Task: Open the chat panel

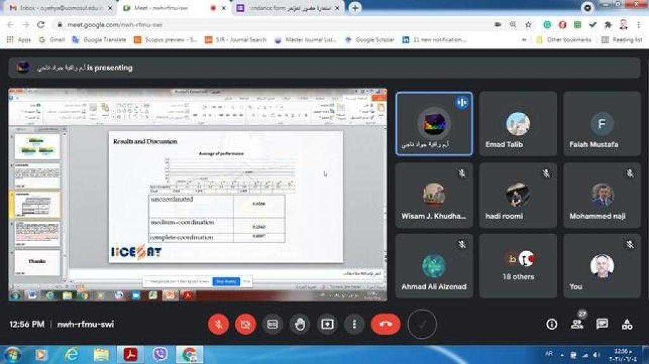Action: [x=602, y=324]
